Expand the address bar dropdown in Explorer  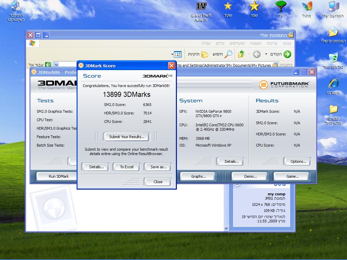57,65
